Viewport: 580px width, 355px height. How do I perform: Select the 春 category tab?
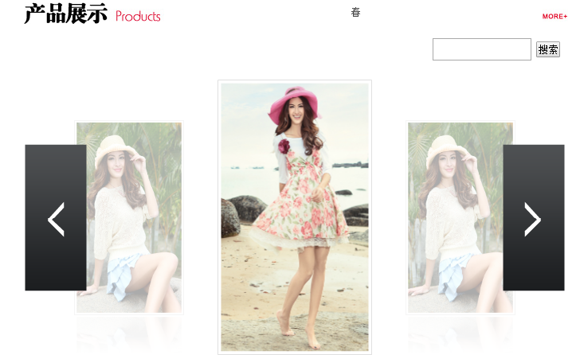[355, 12]
